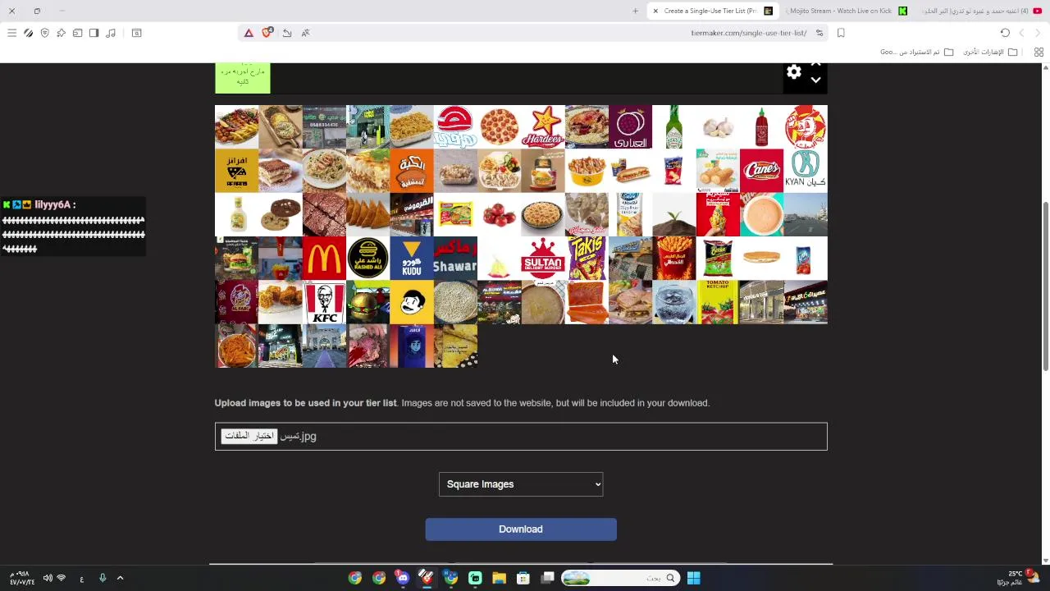
Task: Select the KYAN logo image
Action: point(806,171)
